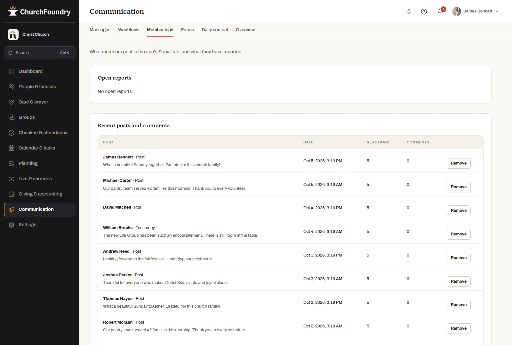The height and width of the screenshot is (345, 512).
Task: Click the 'No open reports.' text
Action: click(x=115, y=91)
